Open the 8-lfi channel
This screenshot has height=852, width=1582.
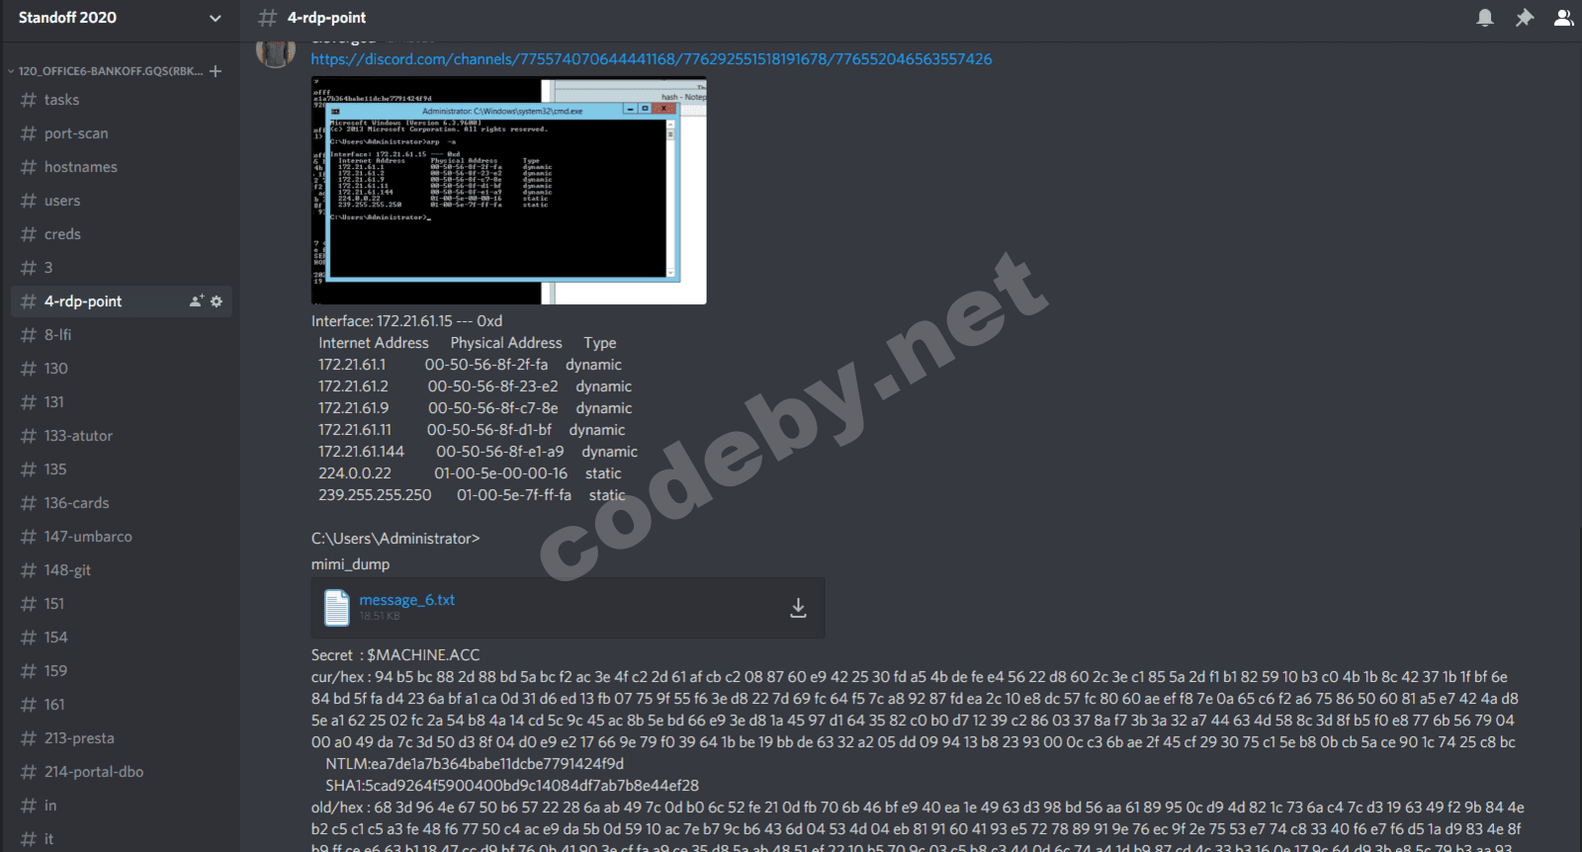pyautogui.click(x=121, y=335)
